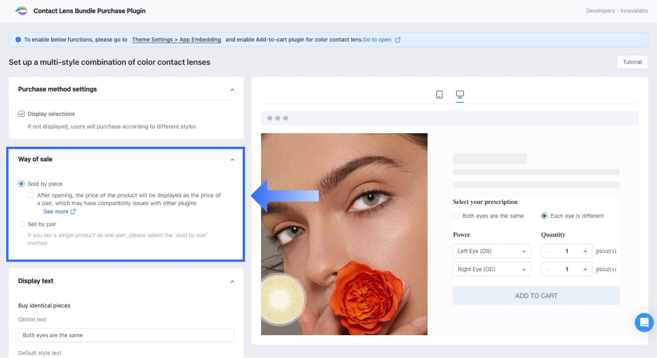Open the Right Eye (OD) power dropdown
657x358 pixels.
pyautogui.click(x=492, y=269)
